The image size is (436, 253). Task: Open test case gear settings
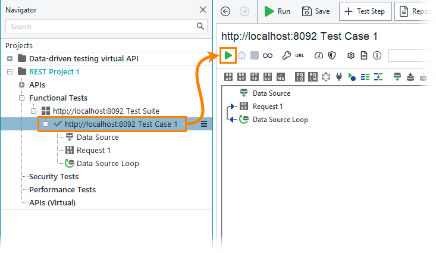coord(351,55)
